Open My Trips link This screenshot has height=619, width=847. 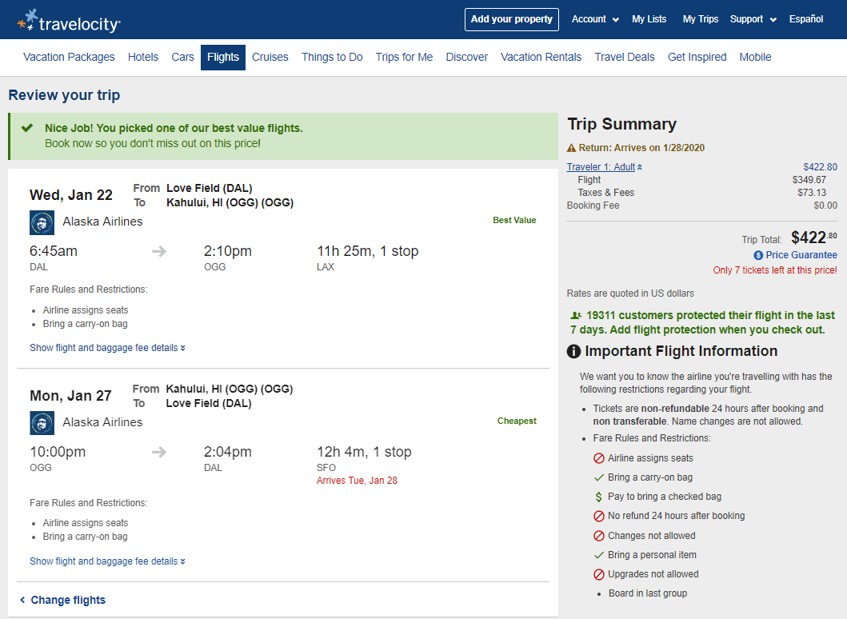click(x=701, y=19)
